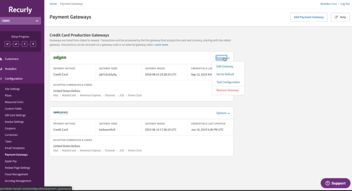Open Email Templates
The width and height of the screenshot is (352, 191).
tap(14, 148)
